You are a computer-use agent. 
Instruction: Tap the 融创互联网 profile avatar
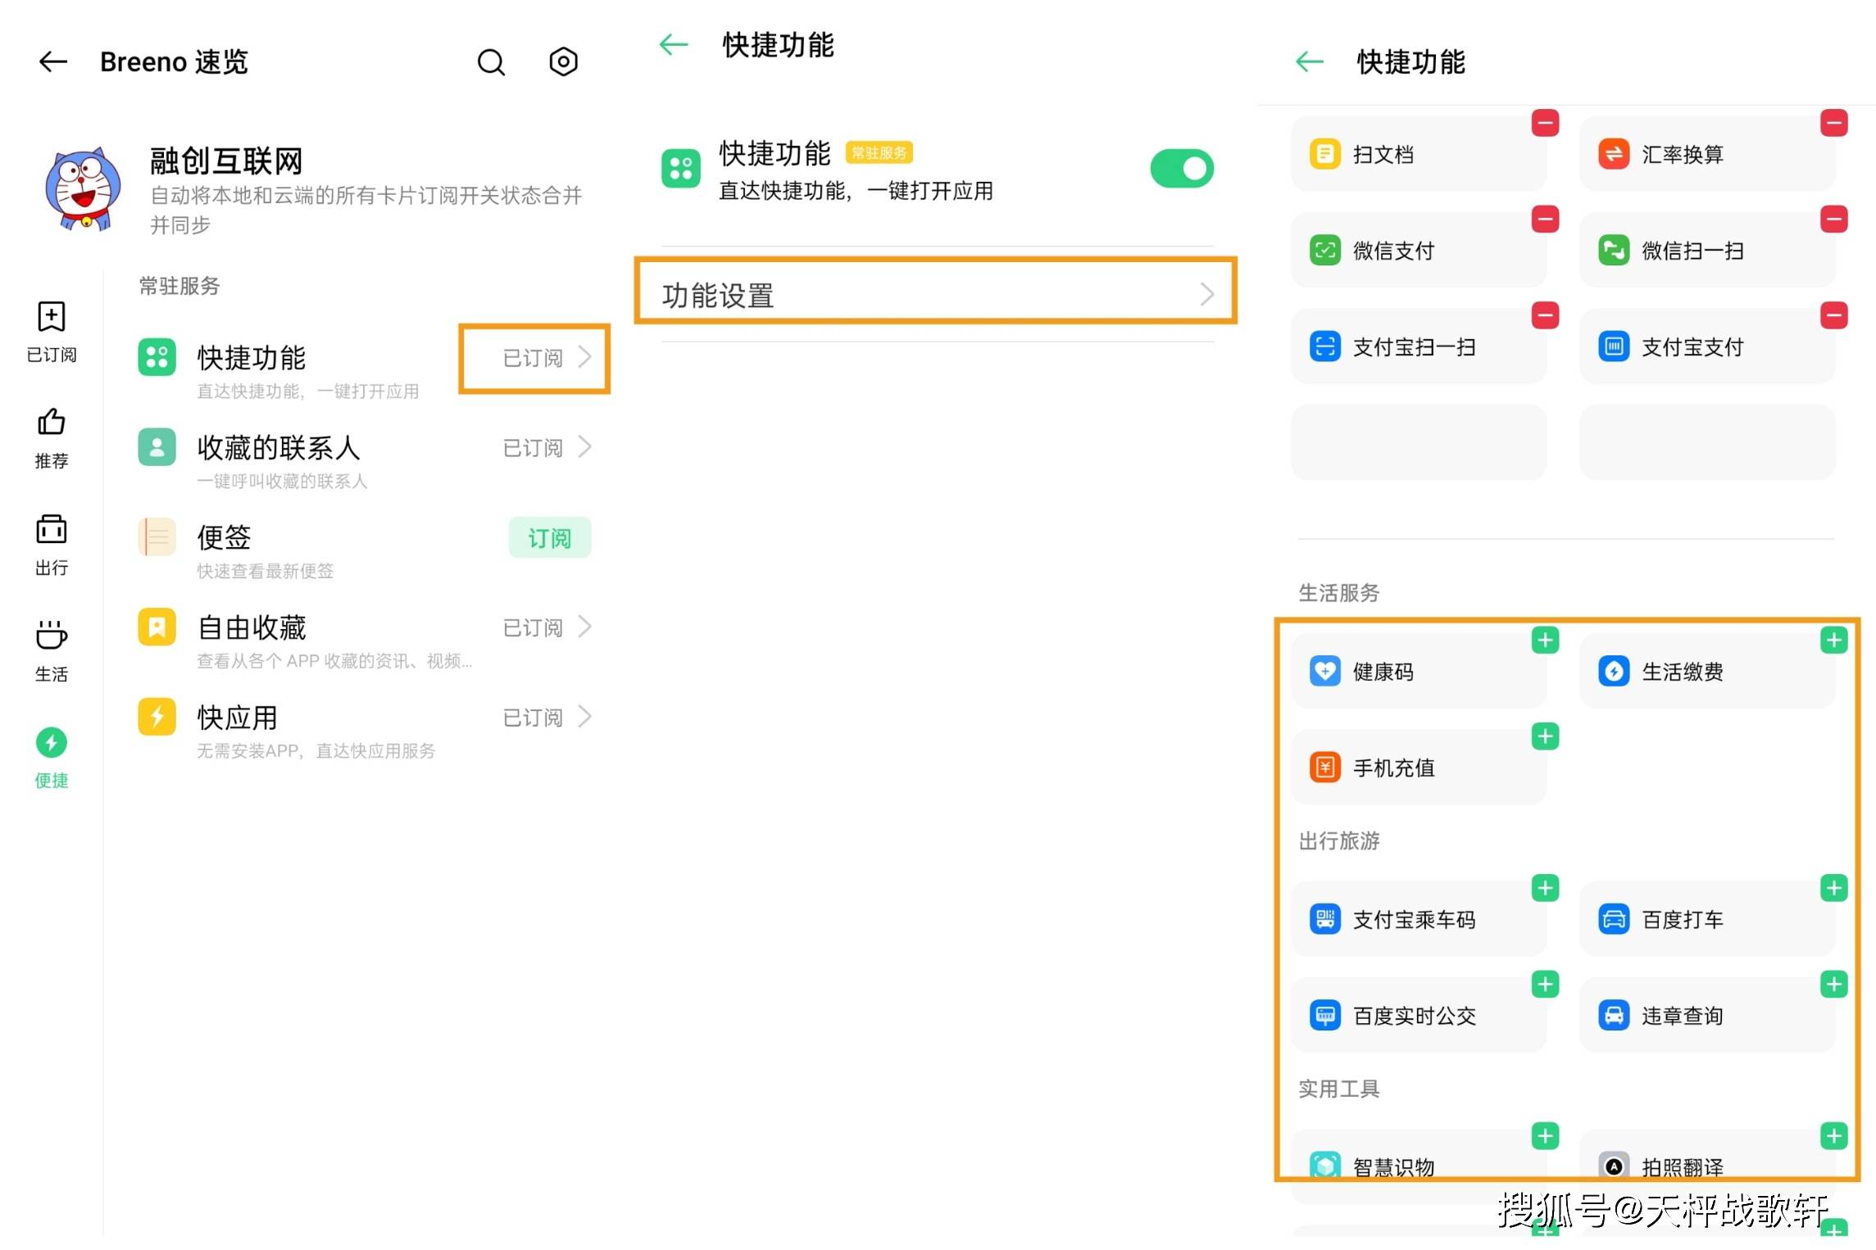pyautogui.click(x=82, y=188)
